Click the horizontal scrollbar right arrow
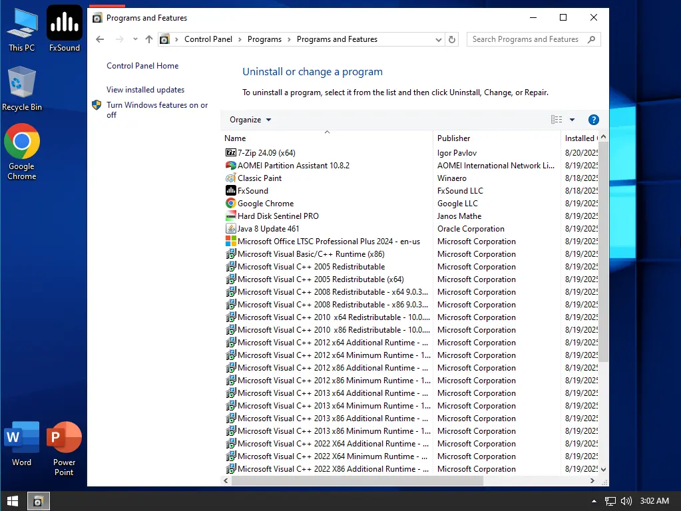Image resolution: width=681 pixels, height=511 pixels. (592, 480)
